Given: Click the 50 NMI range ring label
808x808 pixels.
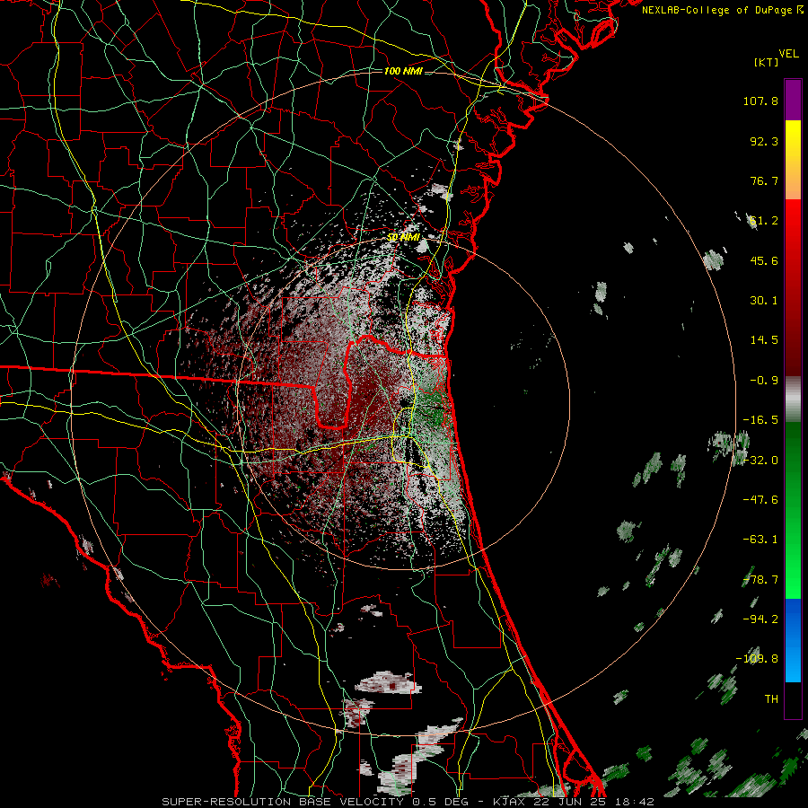Looking at the screenshot, I should point(403,238).
